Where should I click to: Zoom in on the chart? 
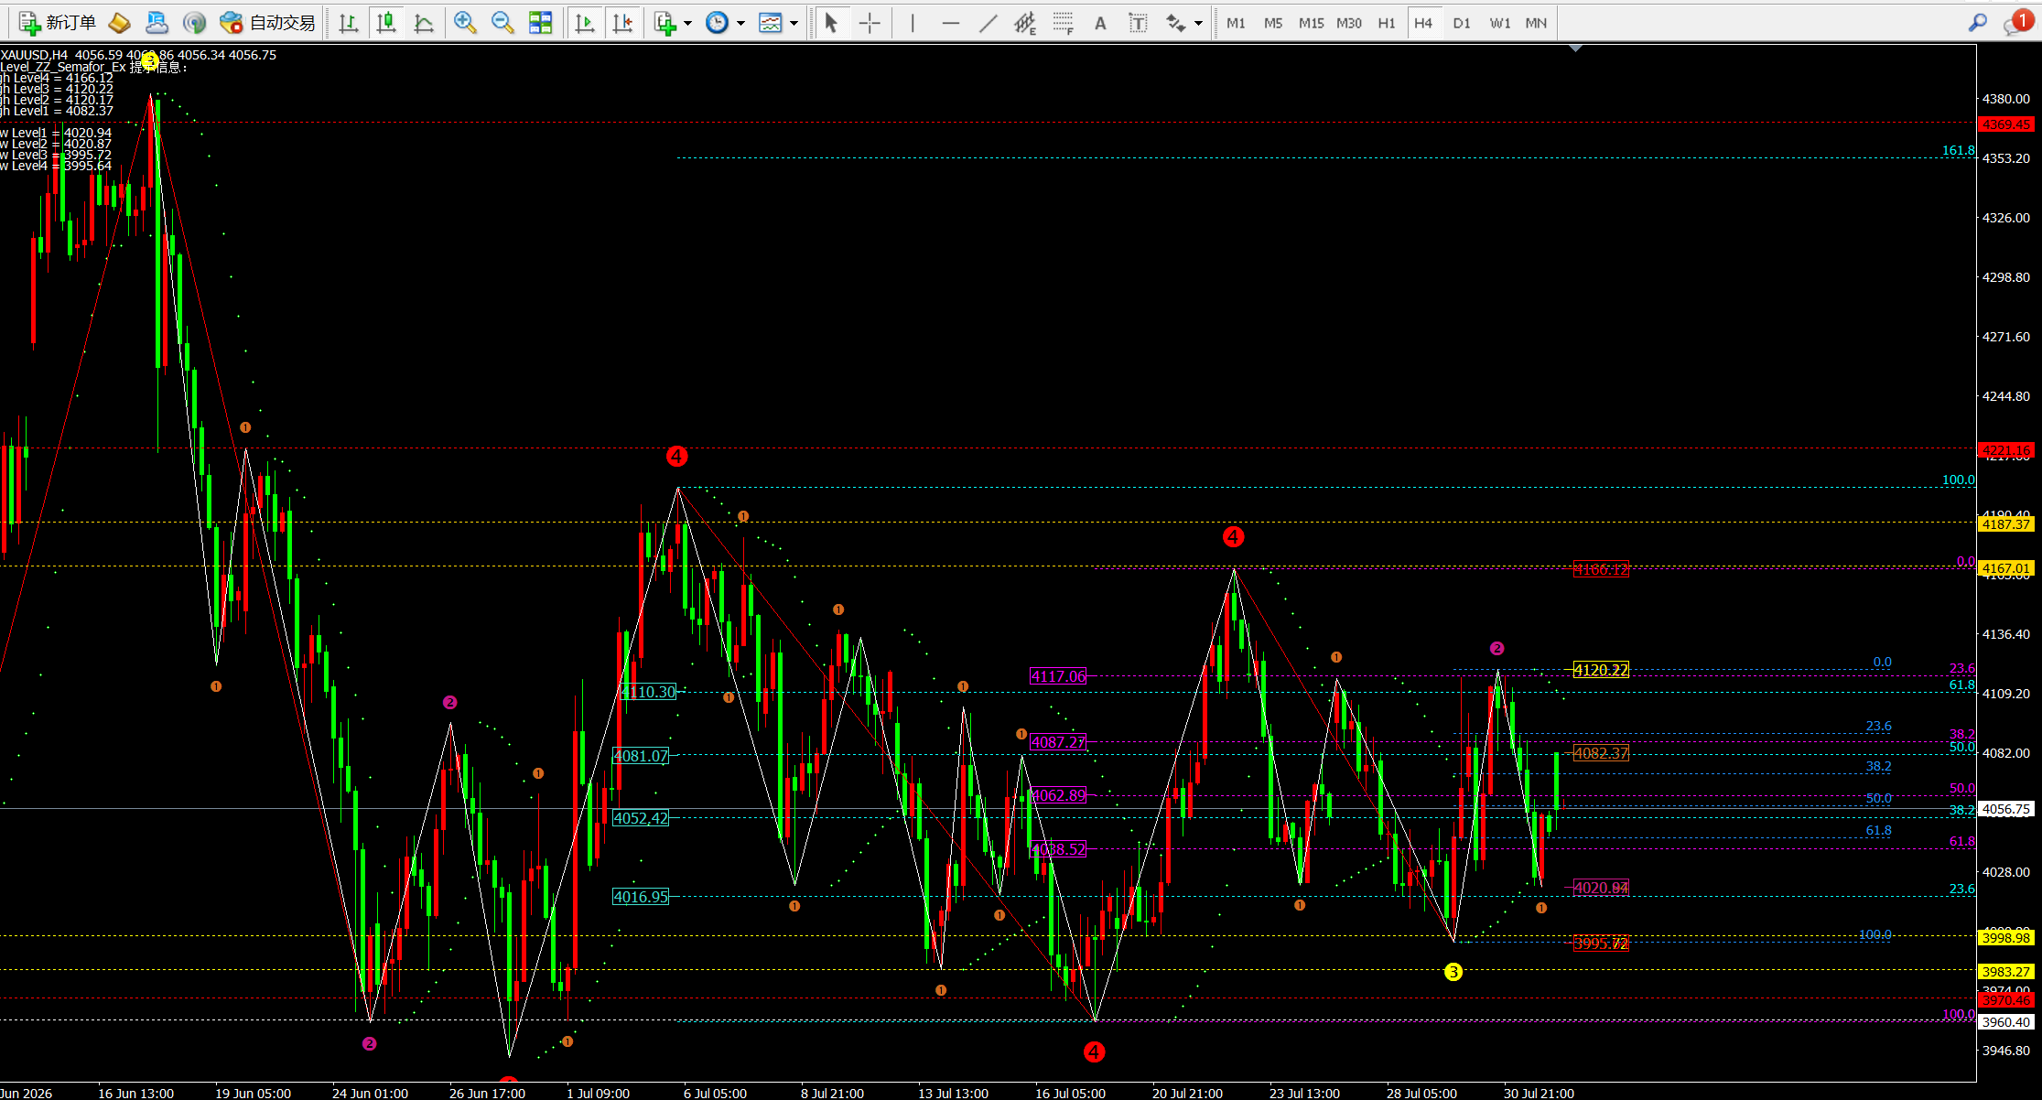click(465, 23)
